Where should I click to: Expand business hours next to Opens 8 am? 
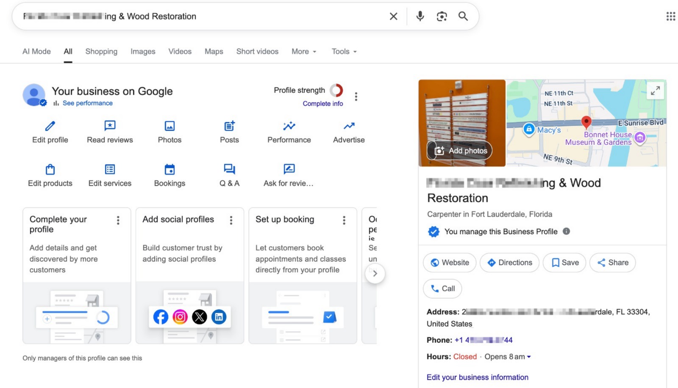point(529,357)
